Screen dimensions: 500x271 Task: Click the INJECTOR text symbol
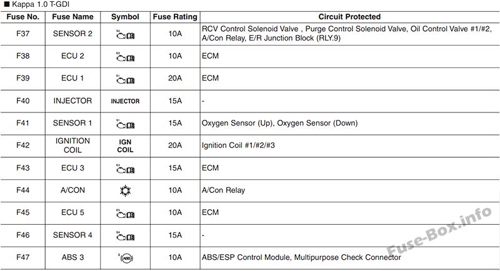(125, 101)
